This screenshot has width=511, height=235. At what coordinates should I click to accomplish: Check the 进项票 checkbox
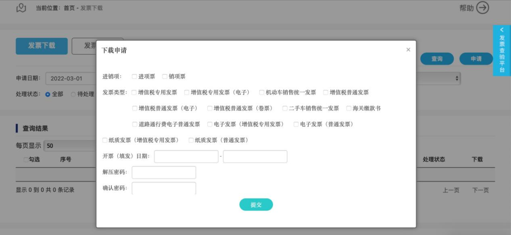[x=134, y=76]
